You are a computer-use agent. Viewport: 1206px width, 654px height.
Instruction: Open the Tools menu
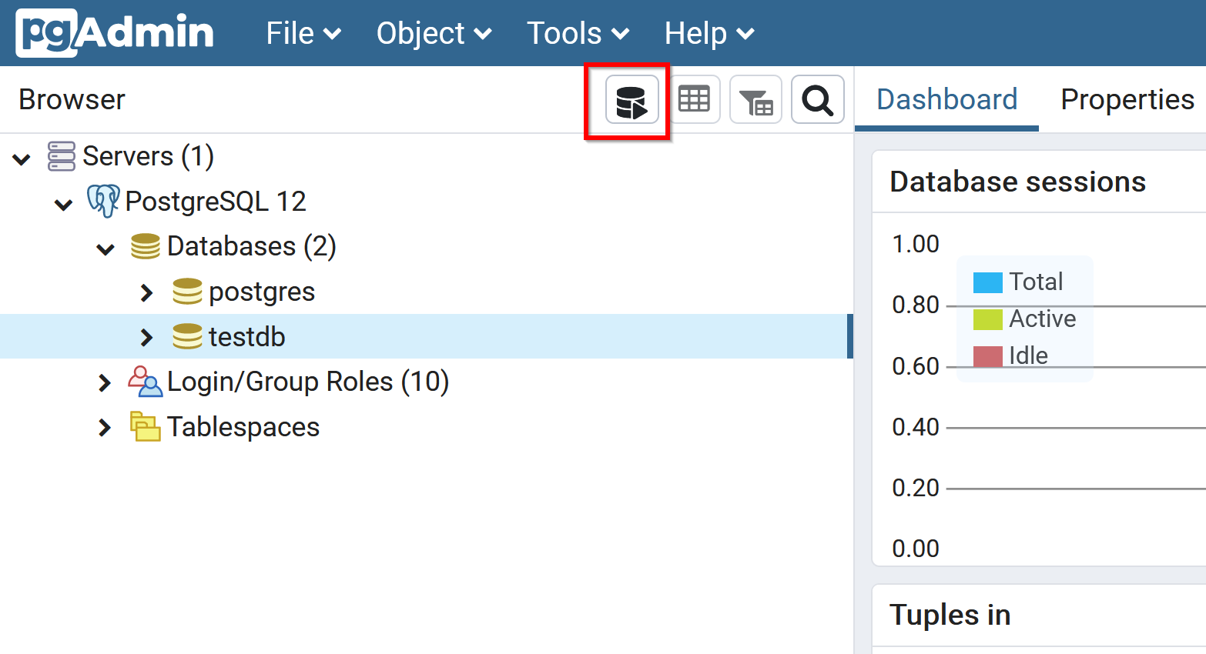pyautogui.click(x=578, y=33)
